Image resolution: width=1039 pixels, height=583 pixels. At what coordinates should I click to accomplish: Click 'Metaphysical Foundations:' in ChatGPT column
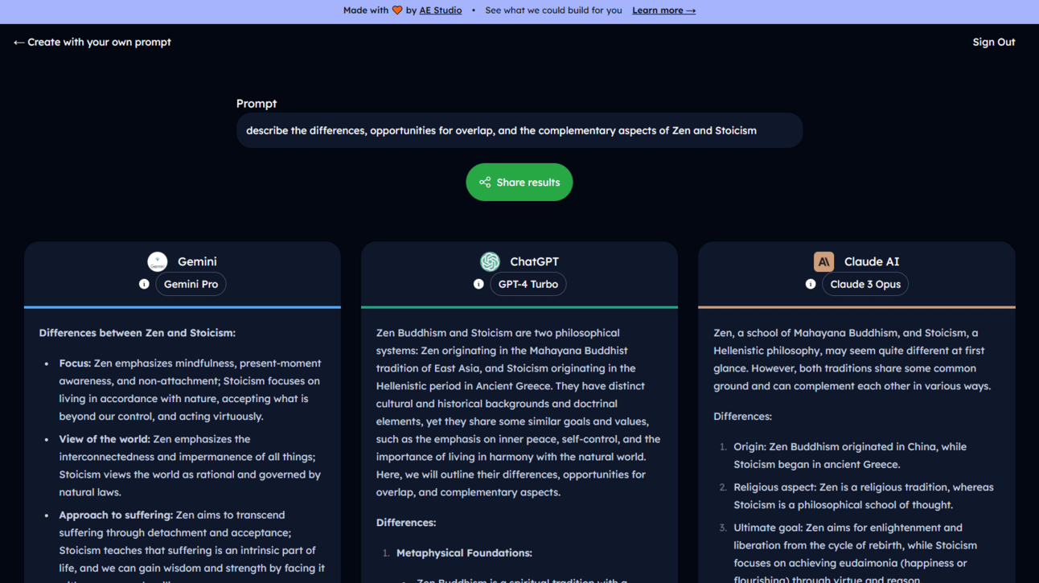point(464,553)
